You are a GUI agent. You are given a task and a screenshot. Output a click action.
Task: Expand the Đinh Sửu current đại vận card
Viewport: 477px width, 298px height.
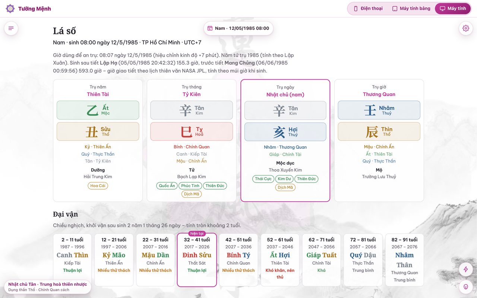click(197, 260)
